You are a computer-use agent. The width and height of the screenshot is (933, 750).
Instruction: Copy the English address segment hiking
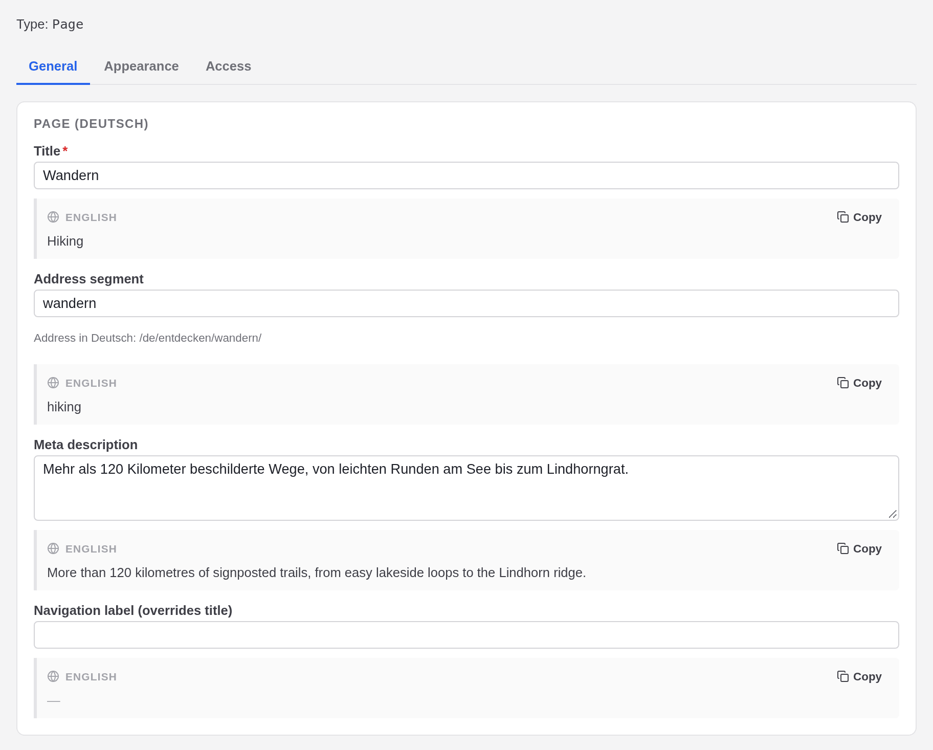(859, 383)
